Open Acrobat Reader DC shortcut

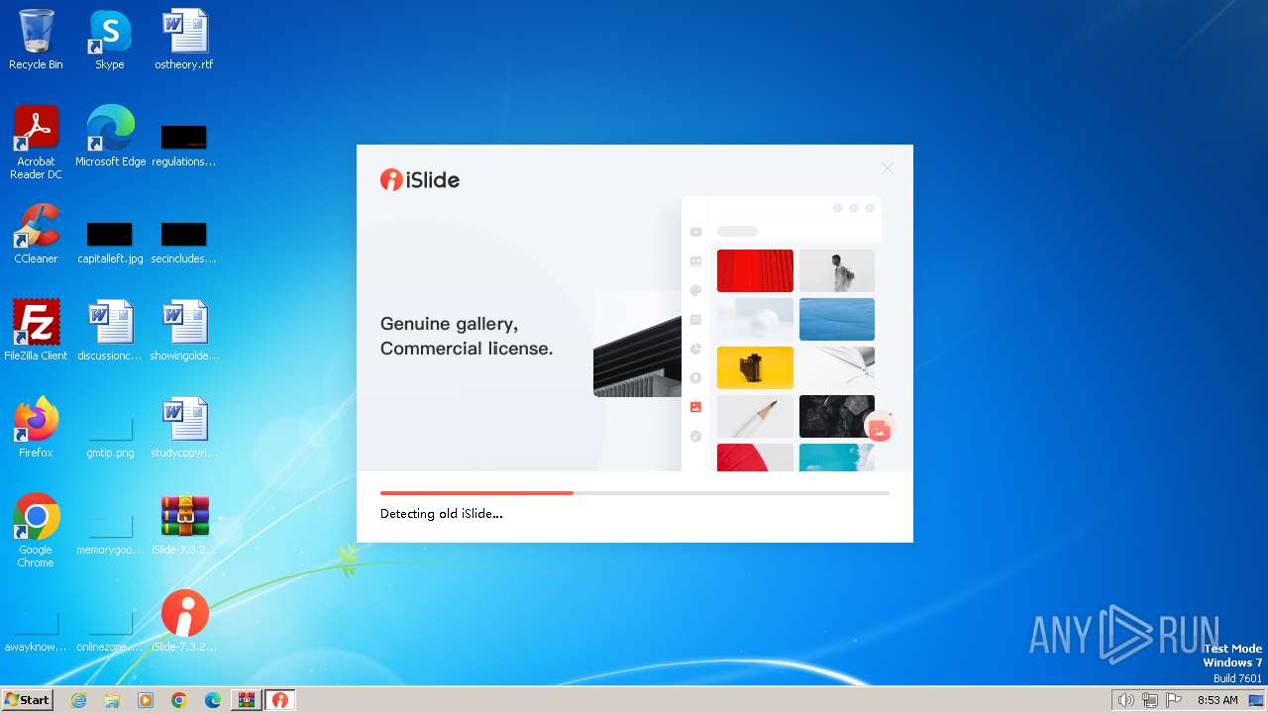click(x=36, y=143)
